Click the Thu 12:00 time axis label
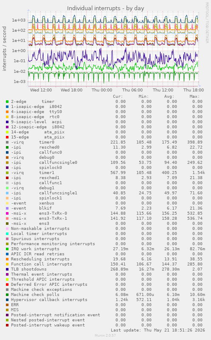Screen dimensions: 211x340 tap(163, 90)
